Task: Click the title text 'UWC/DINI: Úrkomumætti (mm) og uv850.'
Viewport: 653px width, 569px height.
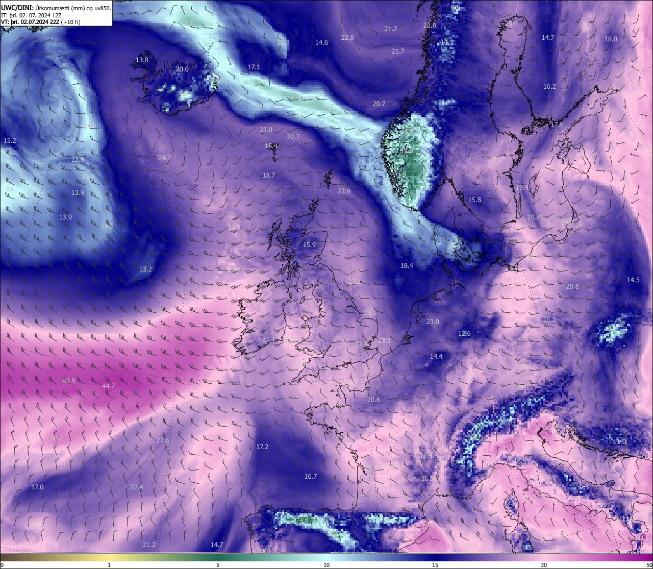Action: [56, 8]
